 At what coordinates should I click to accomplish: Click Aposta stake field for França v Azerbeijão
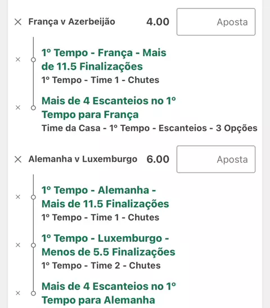tap(216, 22)
